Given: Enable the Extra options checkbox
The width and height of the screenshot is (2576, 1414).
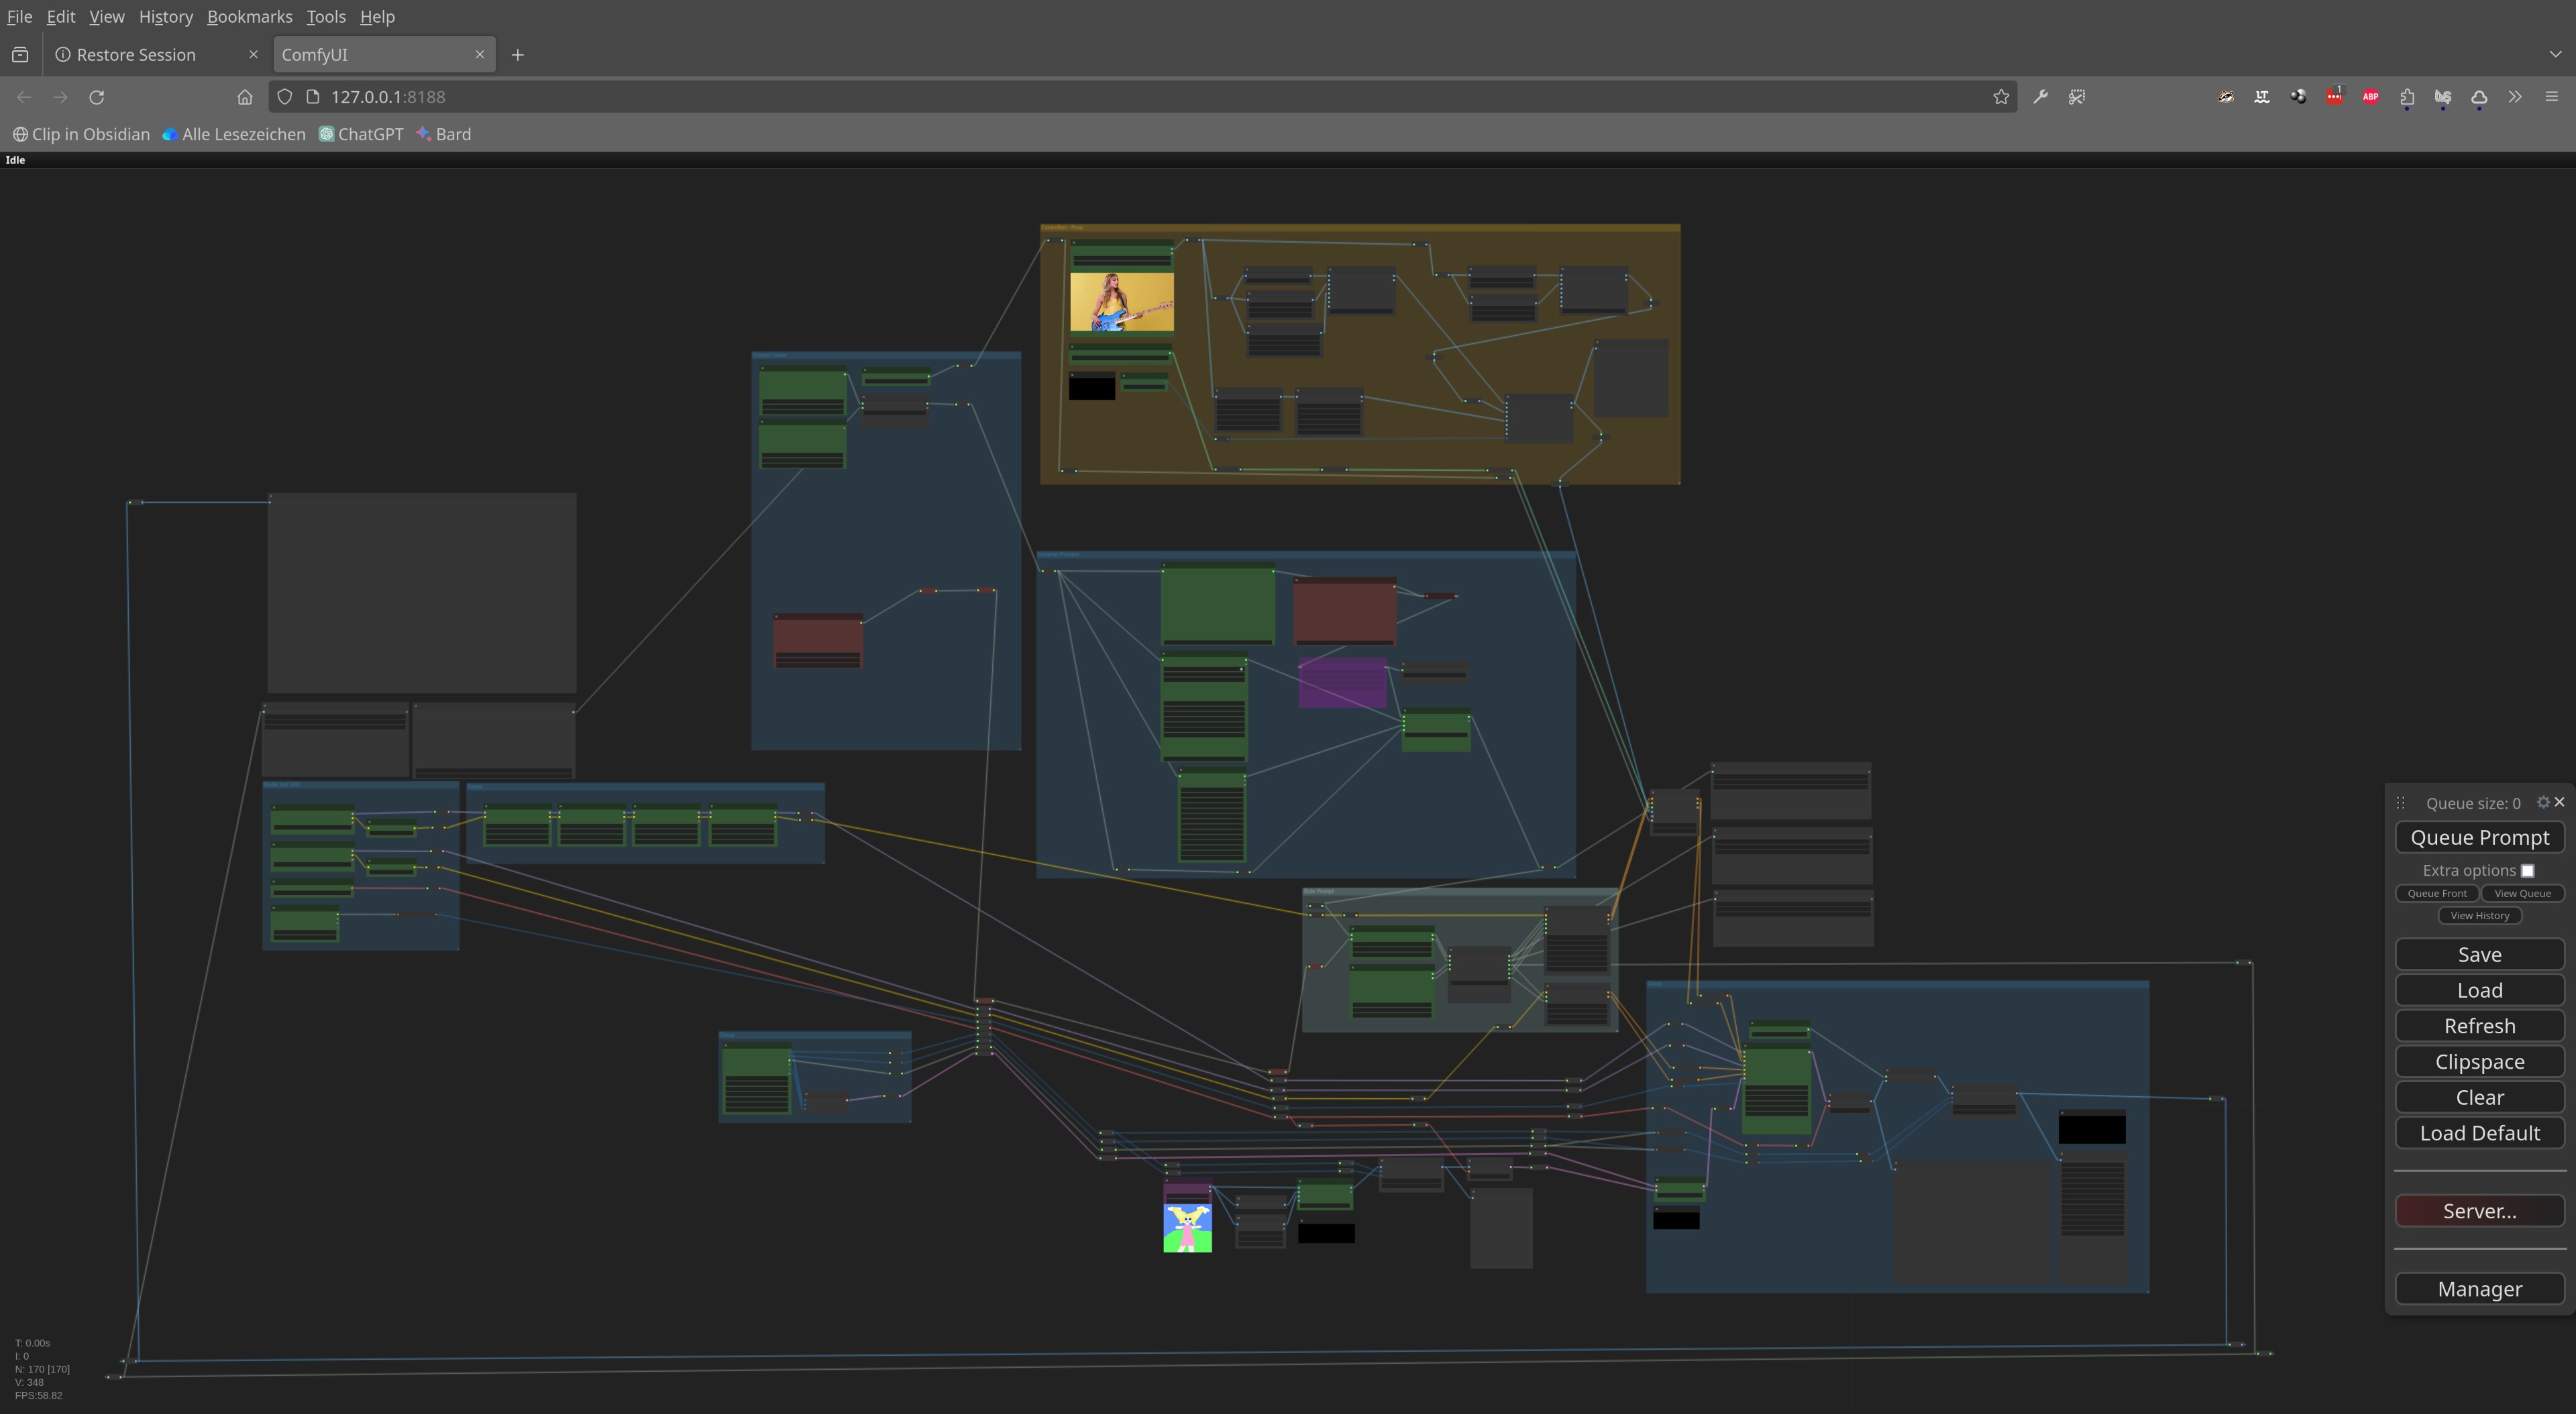Looking at the screenshot, I should coord(2527,870).
